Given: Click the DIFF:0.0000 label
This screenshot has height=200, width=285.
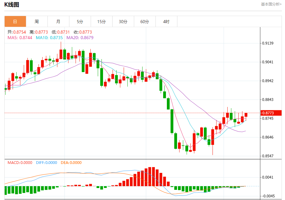Looking at the screenshot, I should [x=47, y=163].
